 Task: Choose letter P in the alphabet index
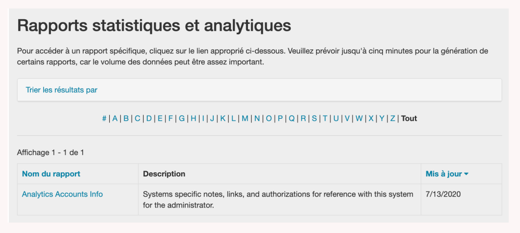(x=280, y=118)
